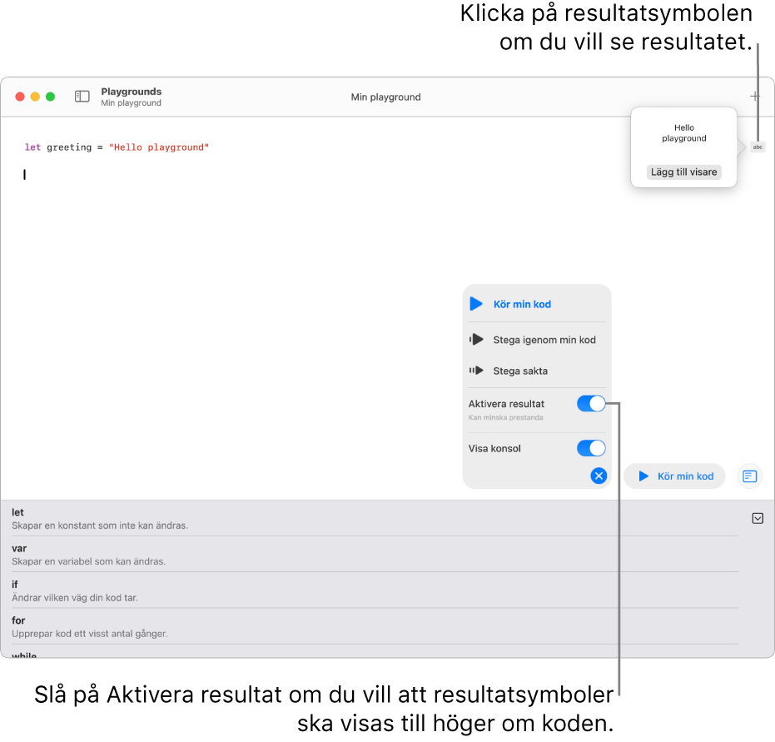The image size is (775, 742).
Task: Toggle the sidebar panel icon
Action: 82,97
